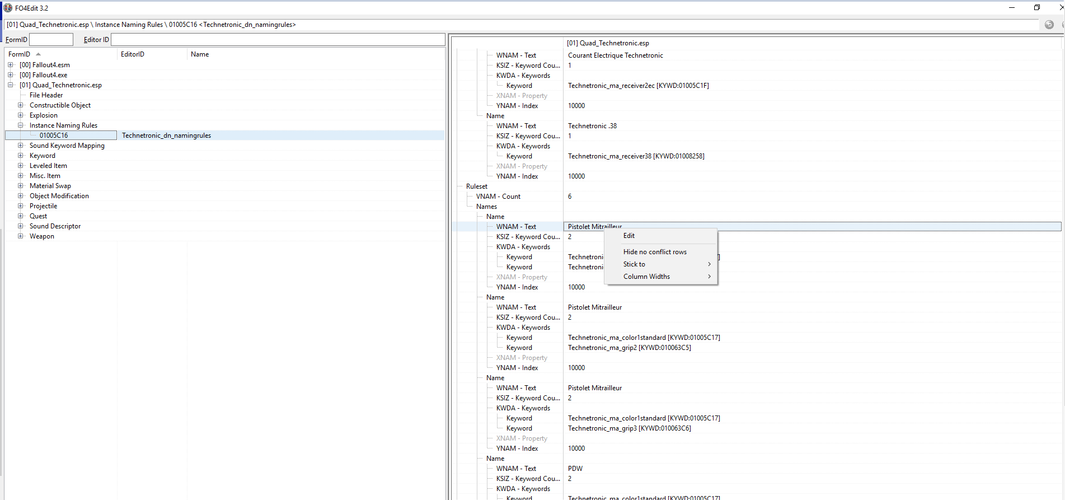The width and height of the screenshot is (1065, 500).
Task: Click the Technetronic_ma_grip3 keyword value
Action: pyautogui.click(x=630, y=428)
